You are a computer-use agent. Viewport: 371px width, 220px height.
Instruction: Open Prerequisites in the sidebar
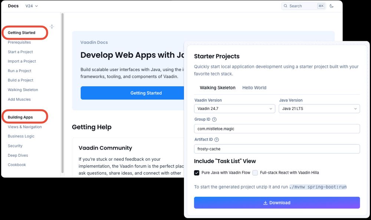pos(19,42)
